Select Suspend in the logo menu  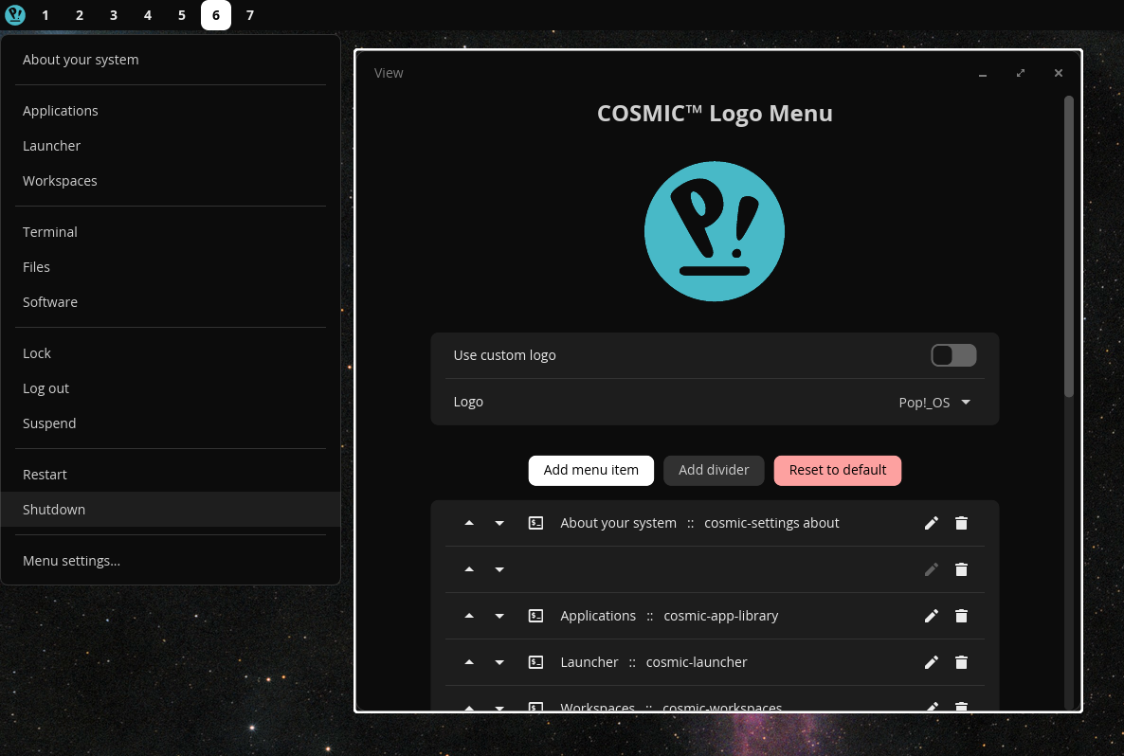171,423
